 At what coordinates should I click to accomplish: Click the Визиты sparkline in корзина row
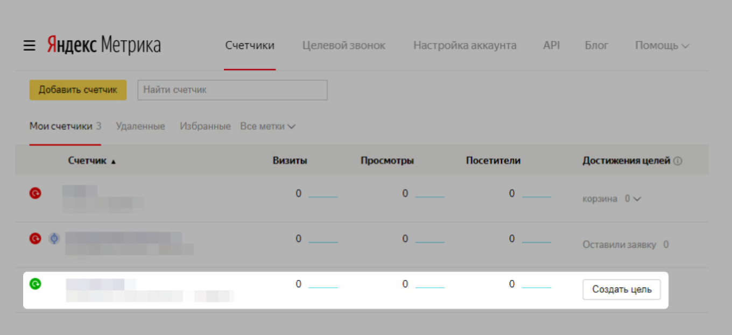tap(323, 196)
